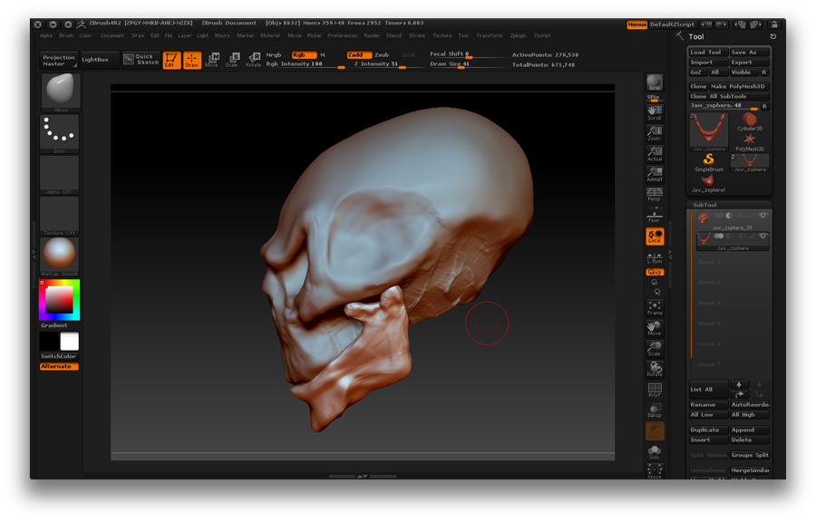
Task: Click the Duplicate subtool button
Action: tap(708, 430)
